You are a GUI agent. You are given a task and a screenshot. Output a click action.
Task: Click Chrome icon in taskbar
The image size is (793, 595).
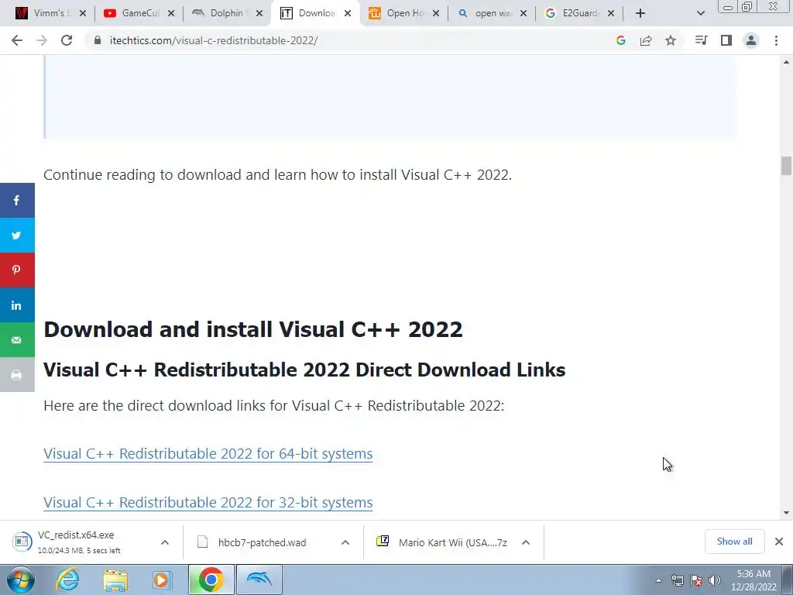[211, 580]
